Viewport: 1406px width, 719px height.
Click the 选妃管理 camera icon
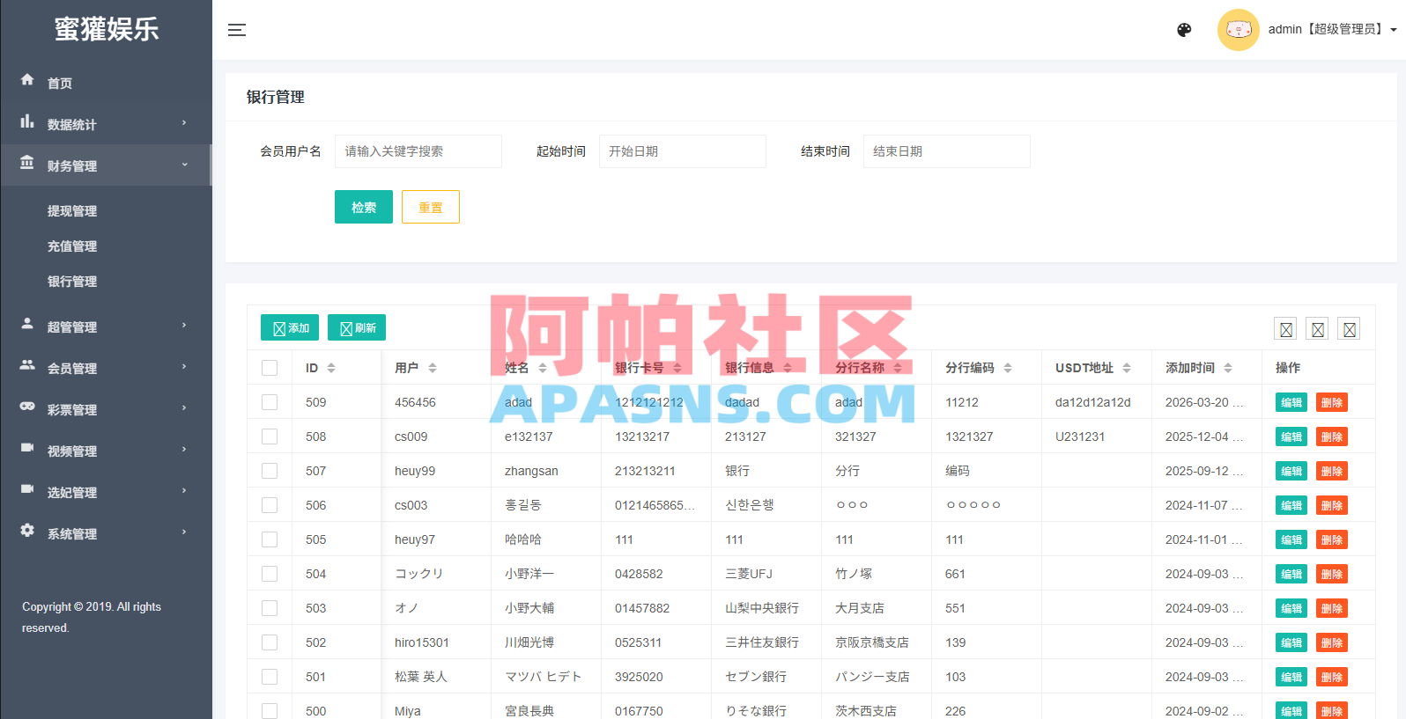point(27,489)
